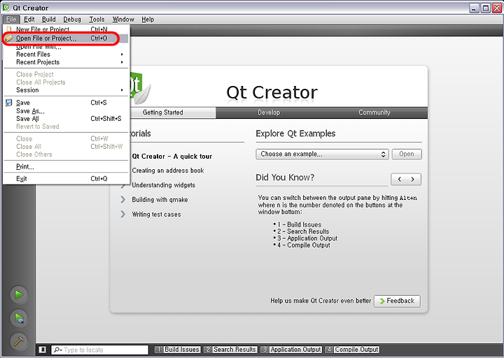Maximize the Qt Creator window
504x358 pixels.
(485, 8)
